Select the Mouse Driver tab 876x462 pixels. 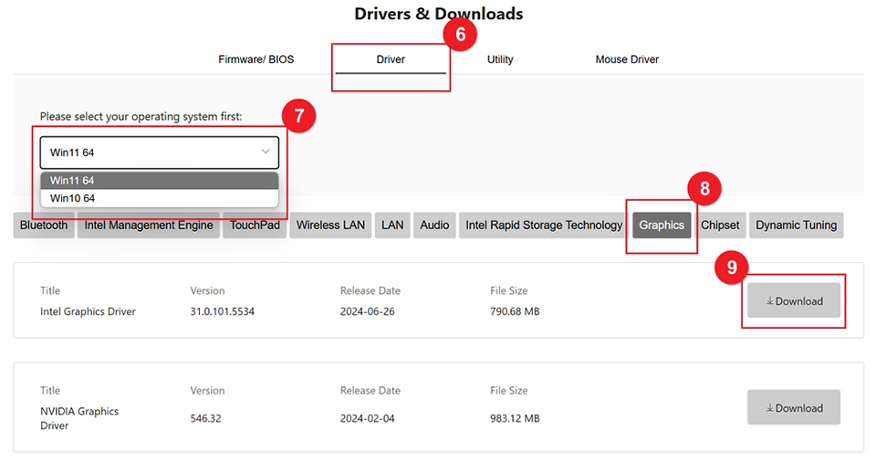pyautogui.click(x=627, y=59)
